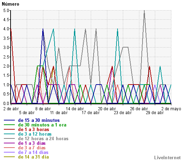Click the '23 de abr' date label
Viewport: 183px width, 161px height.
(123, 113)
